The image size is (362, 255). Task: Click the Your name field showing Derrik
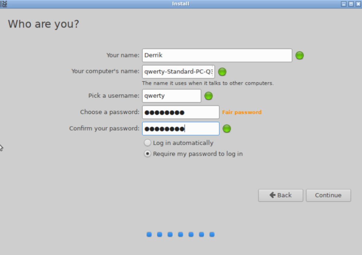point(217,55)
